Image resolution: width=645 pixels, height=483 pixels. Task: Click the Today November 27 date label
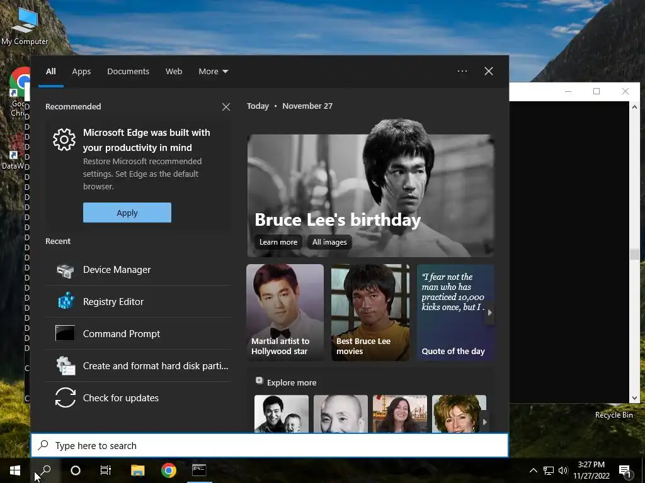[x=290, y=106]
